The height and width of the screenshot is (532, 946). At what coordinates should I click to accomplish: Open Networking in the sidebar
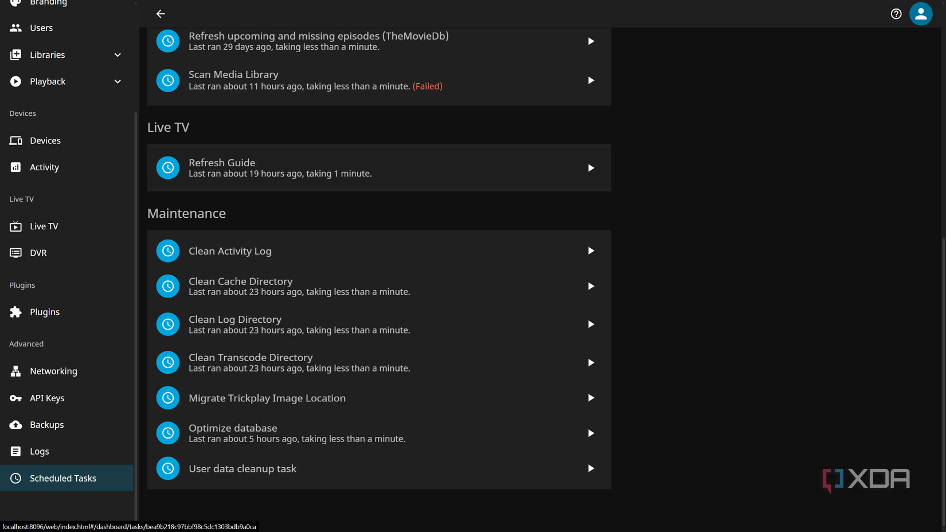coord(67,371)
